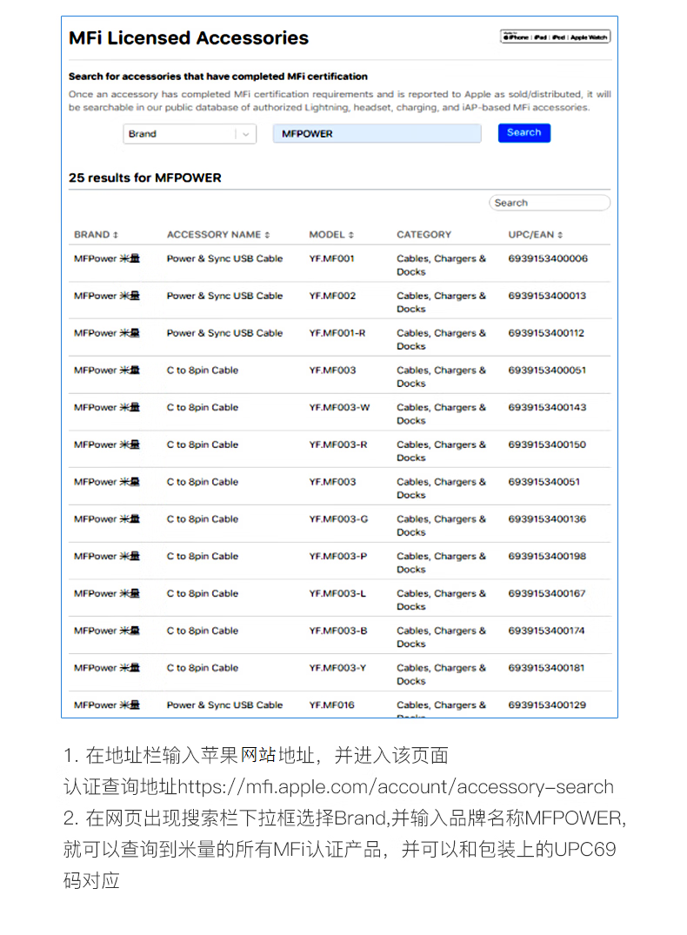Image resolution: width=687 pixels, height=935 pixels.
Task: Sort results by MODEL column
Action: [x=331, y=235]
